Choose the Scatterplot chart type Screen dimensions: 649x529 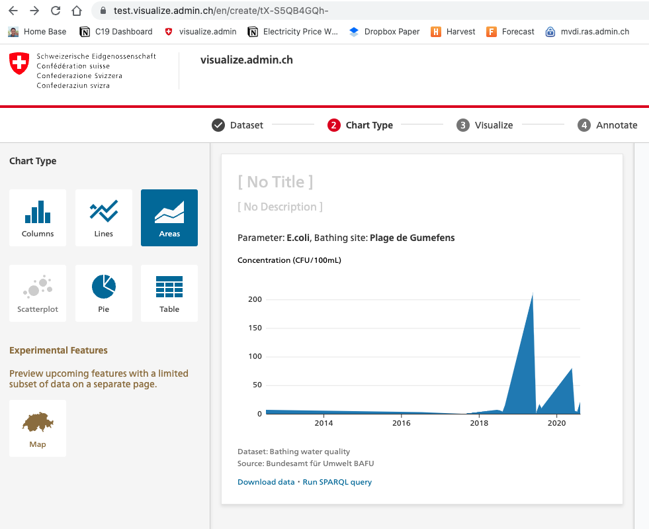coord(37,293)
